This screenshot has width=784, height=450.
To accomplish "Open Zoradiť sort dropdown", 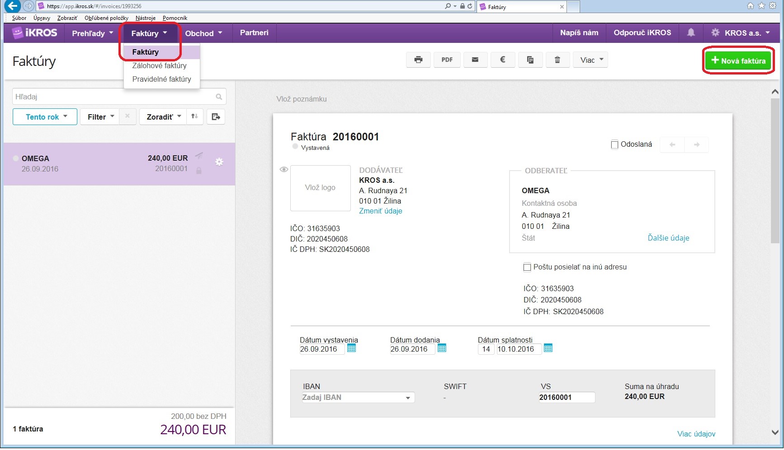I will pyautogui.click(x=163, y=117).
